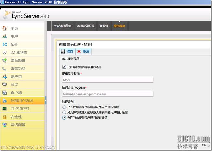Open 会议 in sidebar
This screenshot has height=151, width=212.
tap(23, 84)
